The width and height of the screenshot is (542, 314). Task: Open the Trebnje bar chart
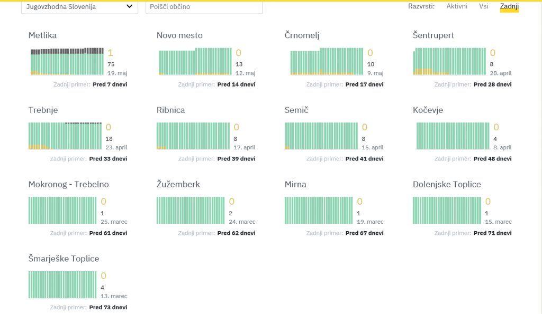click(65, 136)
